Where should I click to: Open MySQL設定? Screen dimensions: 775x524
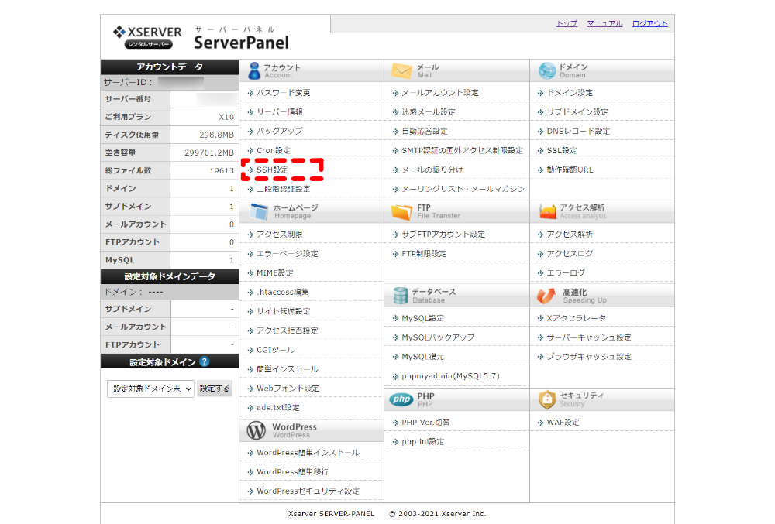click(x=422, y=318)
